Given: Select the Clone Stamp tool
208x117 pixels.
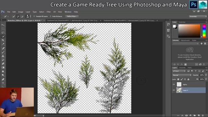Looking at the screenshot, I should 3,56.
